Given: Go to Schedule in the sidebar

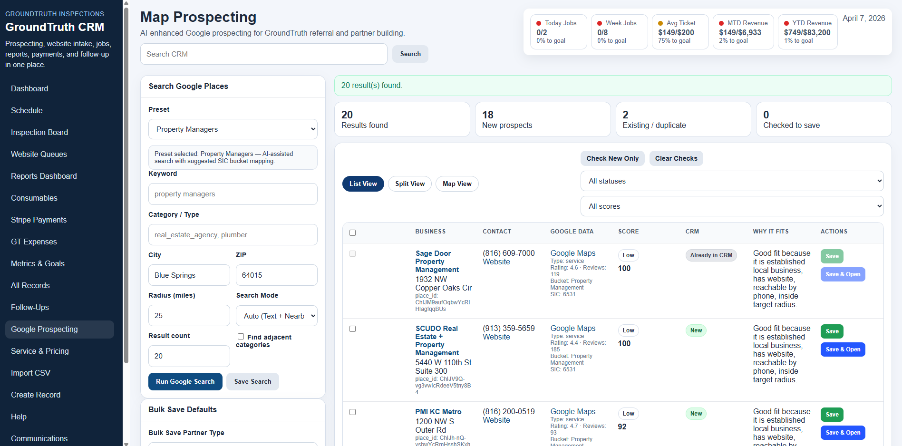Looking at the screenshot, I should pos(59,111).
